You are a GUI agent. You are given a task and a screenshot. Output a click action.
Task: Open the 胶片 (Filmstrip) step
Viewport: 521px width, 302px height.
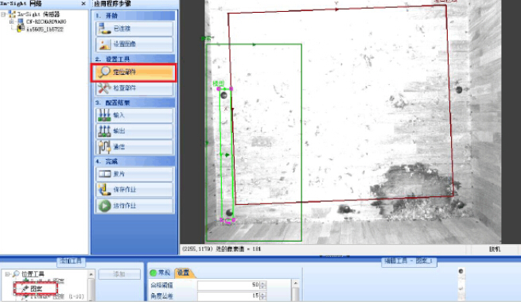tap(134, 174)
